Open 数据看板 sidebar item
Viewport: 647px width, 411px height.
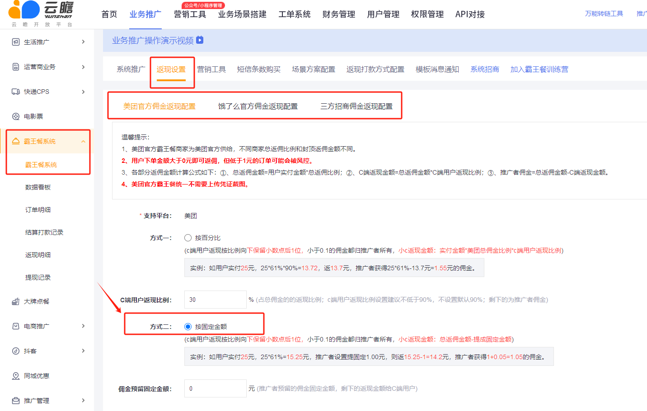[x=38, y=187]
